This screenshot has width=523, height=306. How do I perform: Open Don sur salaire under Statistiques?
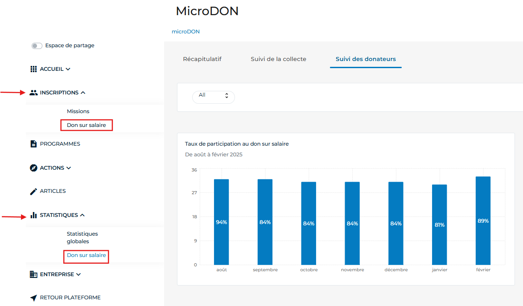tap(86, 255)
